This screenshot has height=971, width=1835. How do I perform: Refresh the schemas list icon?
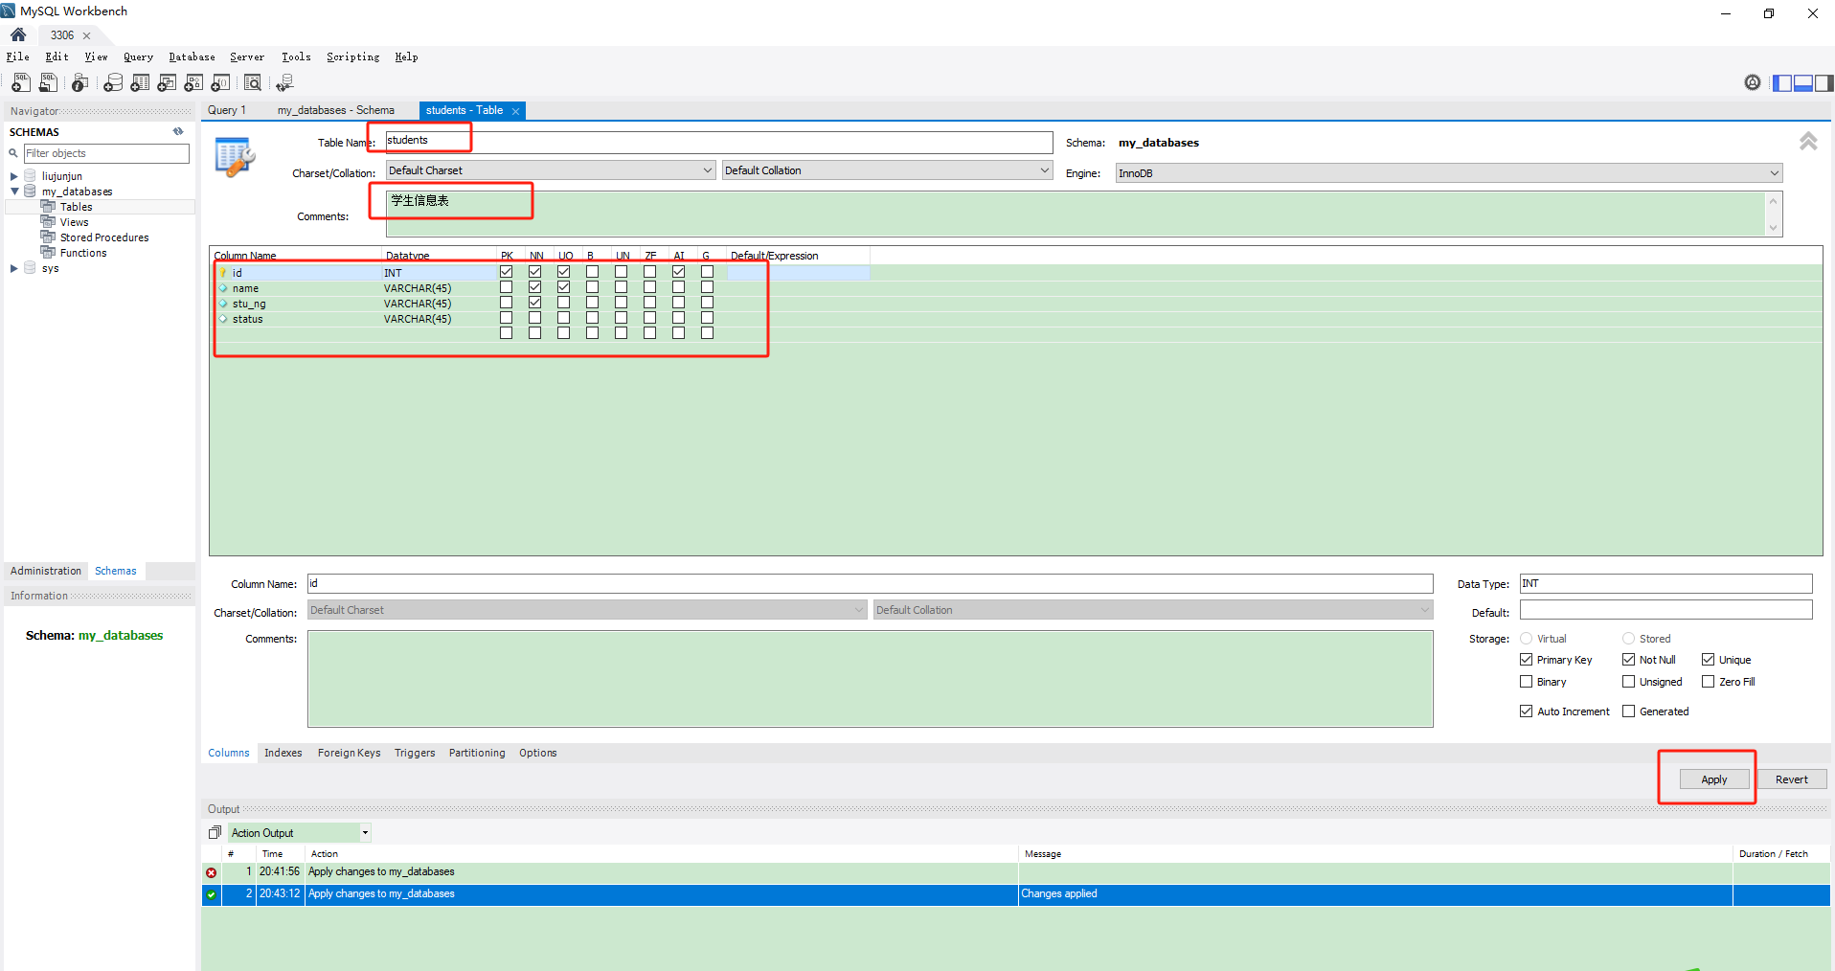pyautogui.click(x=178, y=132)
